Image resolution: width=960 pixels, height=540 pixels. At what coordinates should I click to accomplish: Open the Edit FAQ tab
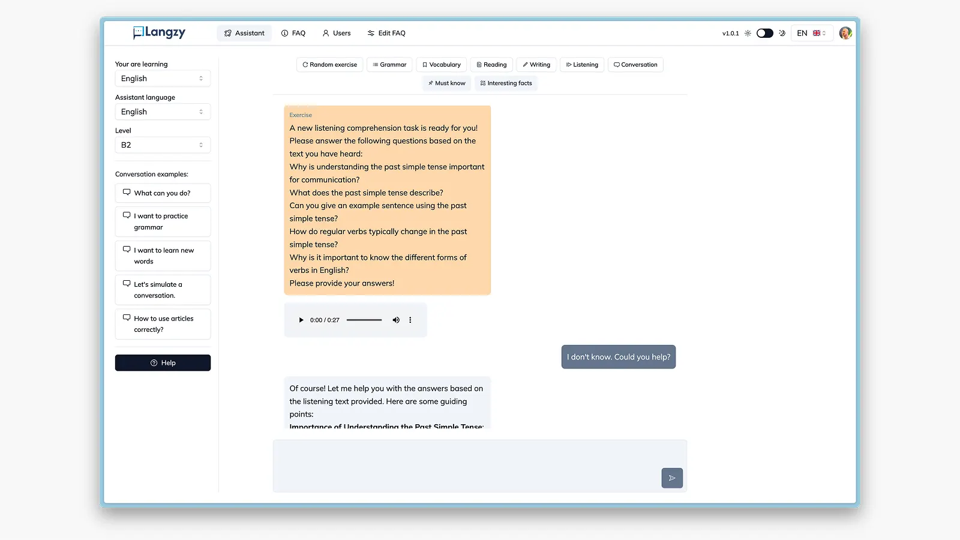point(386,33)
